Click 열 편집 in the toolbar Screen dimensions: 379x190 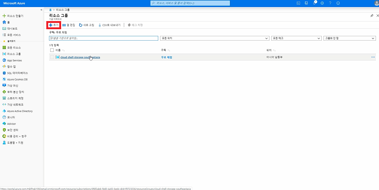click(x=69, y=25)
